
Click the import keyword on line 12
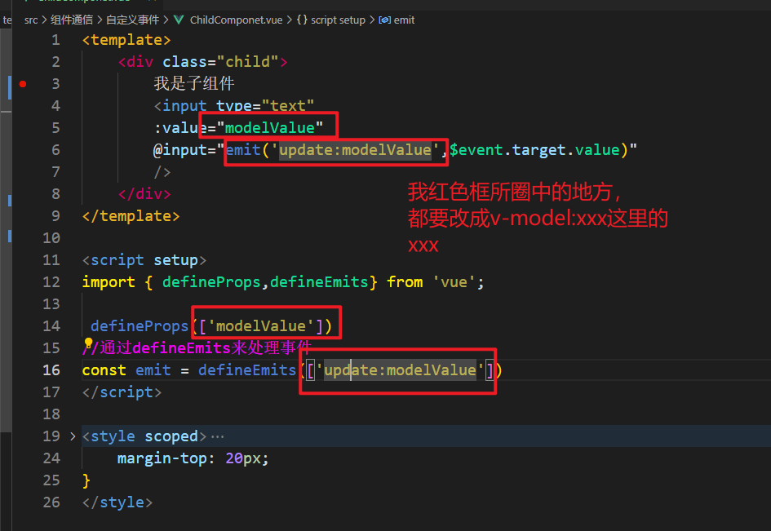pos(109,281)
